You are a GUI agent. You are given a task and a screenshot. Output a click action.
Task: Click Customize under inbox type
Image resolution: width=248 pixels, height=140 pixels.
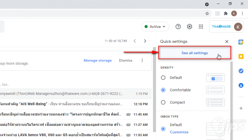point(179,132)
